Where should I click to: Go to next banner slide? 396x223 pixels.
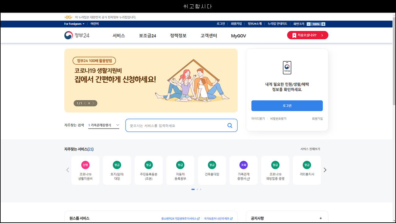click(93, 103)
